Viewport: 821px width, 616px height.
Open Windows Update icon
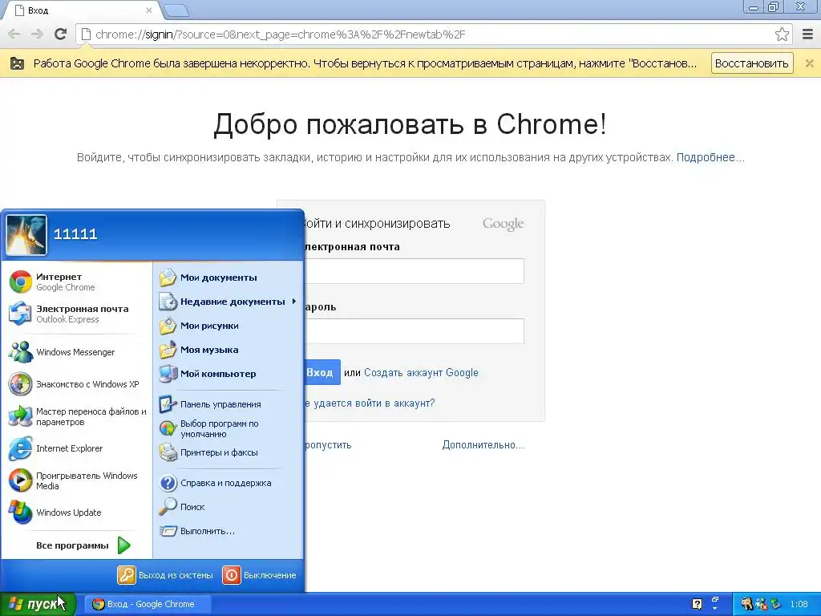[21, 513]
